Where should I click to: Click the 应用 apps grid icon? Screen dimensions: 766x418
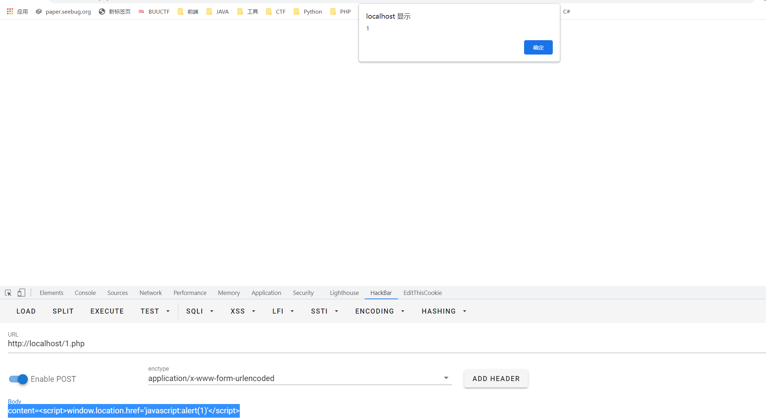click(x=10, y=11)
